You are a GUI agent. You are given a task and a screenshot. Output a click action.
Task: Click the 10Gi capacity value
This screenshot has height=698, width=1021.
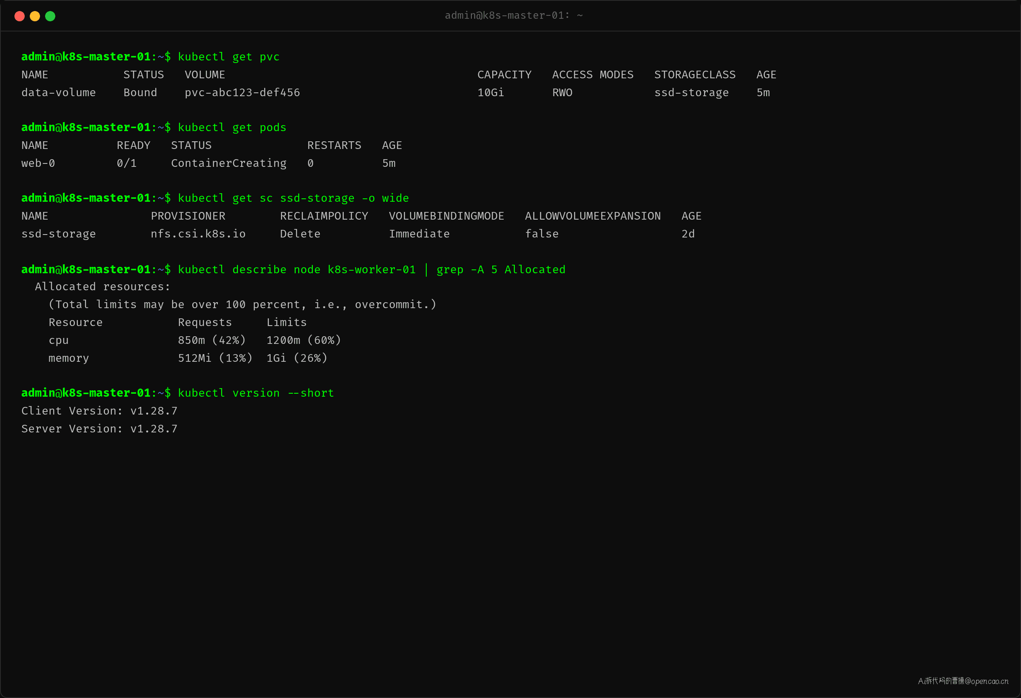pos(491,93)
